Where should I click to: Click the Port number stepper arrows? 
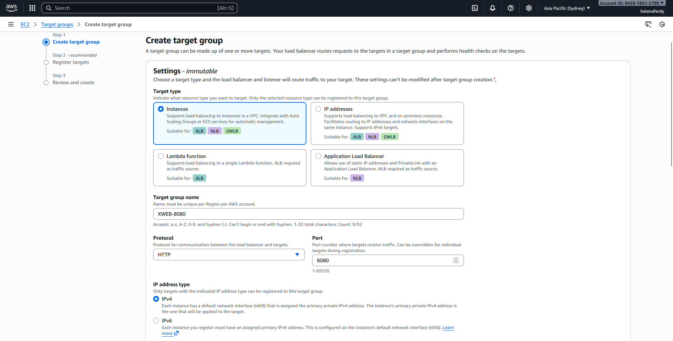coord(456,260)
